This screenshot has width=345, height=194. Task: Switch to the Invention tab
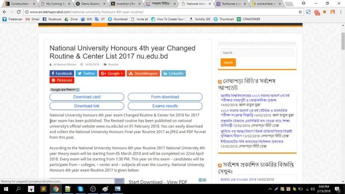point(126,4)
